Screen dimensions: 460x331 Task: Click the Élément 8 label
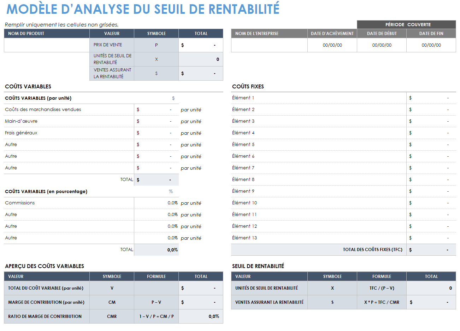[x=243, y=180]
